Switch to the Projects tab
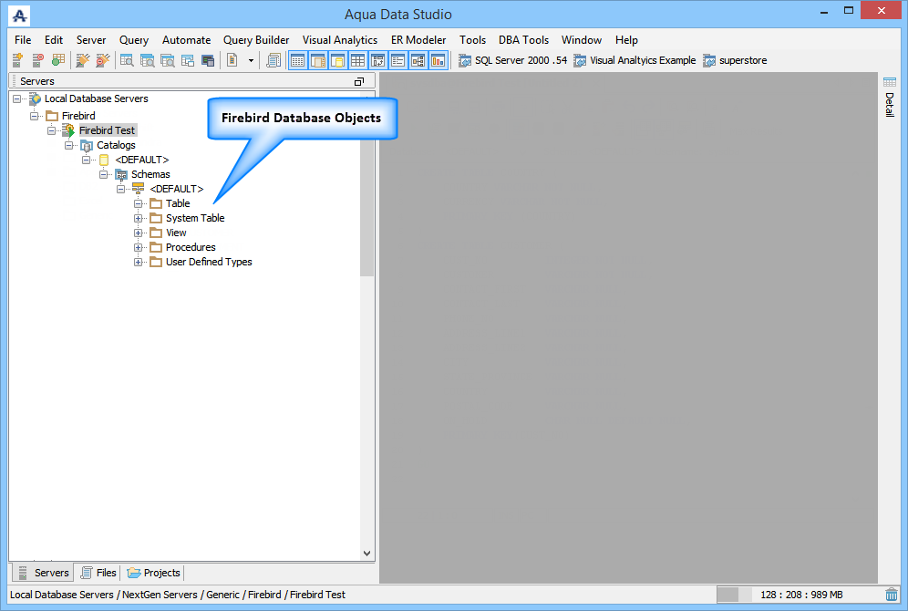The width and height of the screenshot is (908, 611). click(154, 573)
